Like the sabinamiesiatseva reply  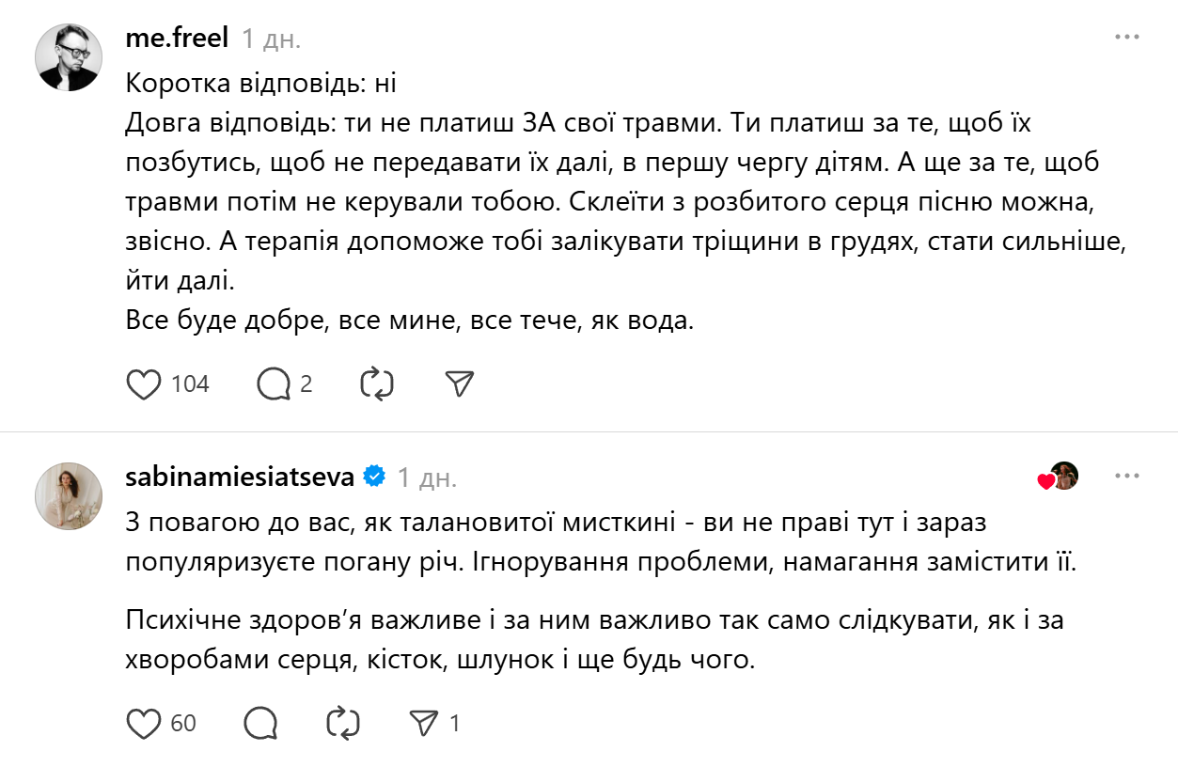coord(144,724)
